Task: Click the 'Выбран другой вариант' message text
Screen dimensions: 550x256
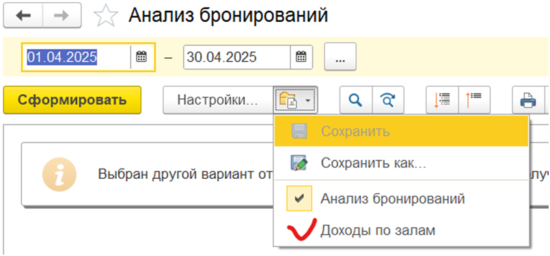Action: [x=186, y=174]
